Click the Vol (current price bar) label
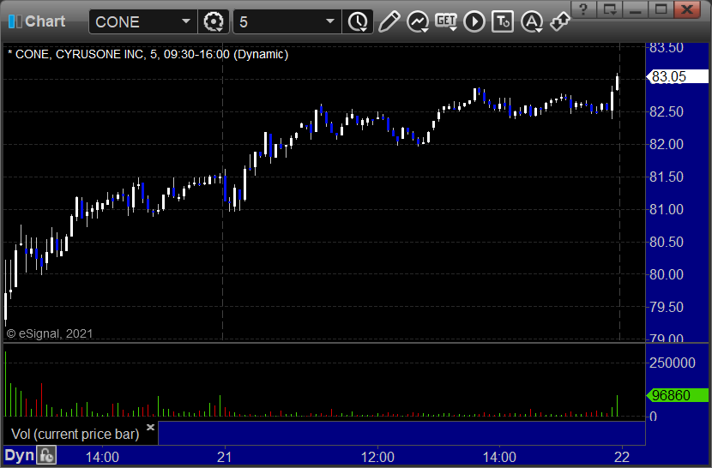Image resolution: width=712 pixels, height=468 pixels. point(75,434)
